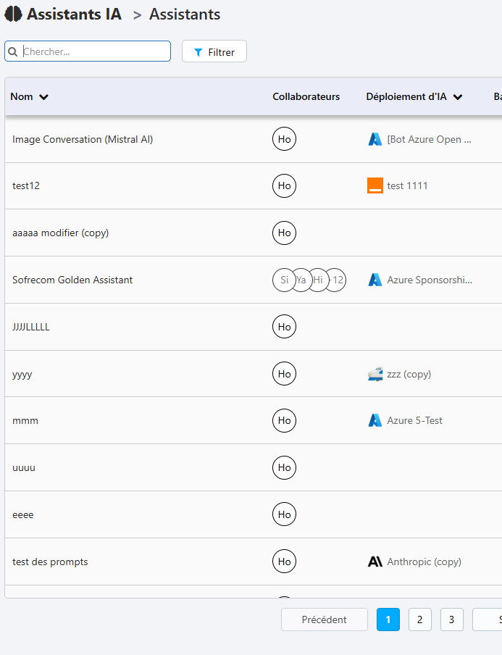Click the Azure icon for Image Conversation row

pos(375,139)
